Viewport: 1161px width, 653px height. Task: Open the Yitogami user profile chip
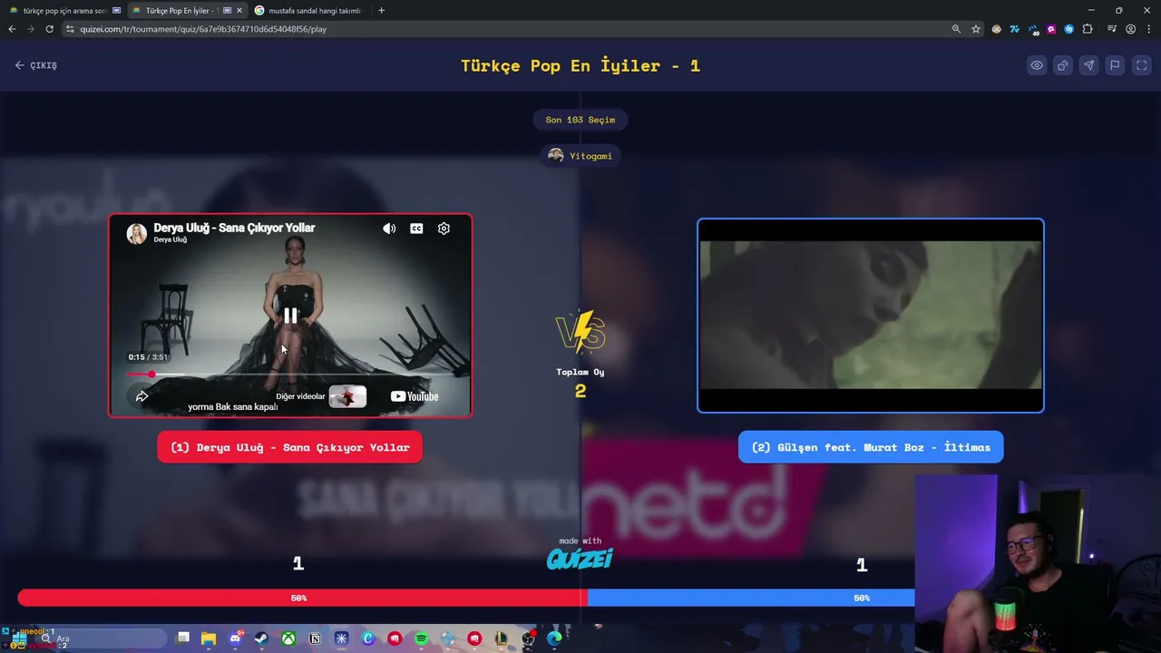click(580, 156)
